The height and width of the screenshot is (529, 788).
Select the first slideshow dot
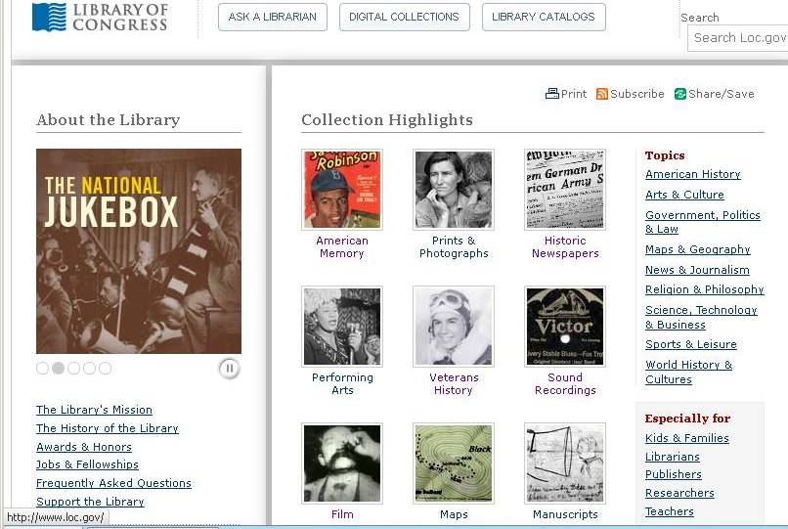[x=43, y=368]
